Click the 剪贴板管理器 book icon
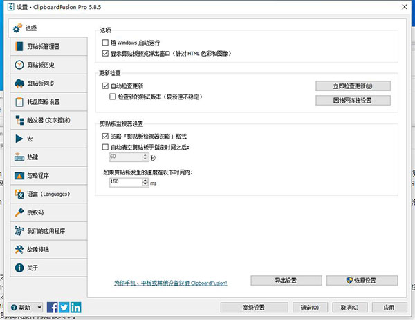The height and width of the screenshot is (320, 415). coord(19,46)
